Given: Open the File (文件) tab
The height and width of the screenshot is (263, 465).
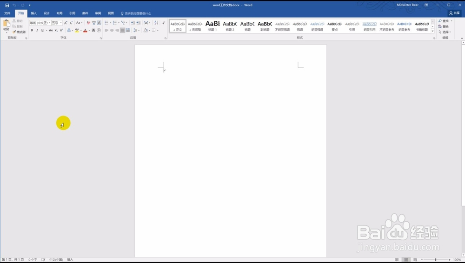Looking at the screenshot, I should point(7,13).
